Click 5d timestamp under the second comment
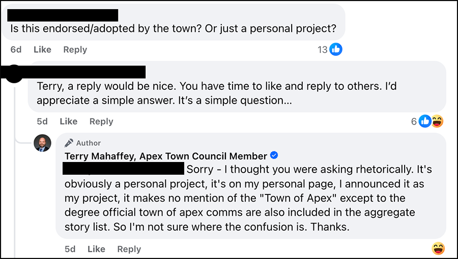458x259 pixels. [42, 121]
